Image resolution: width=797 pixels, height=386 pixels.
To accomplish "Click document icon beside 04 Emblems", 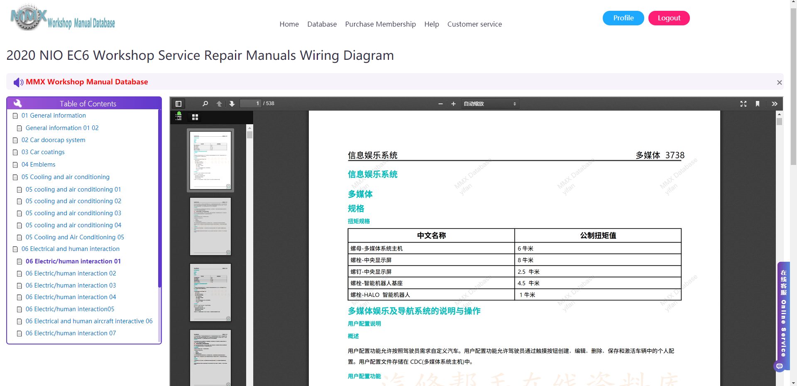I will click(15, 165).
